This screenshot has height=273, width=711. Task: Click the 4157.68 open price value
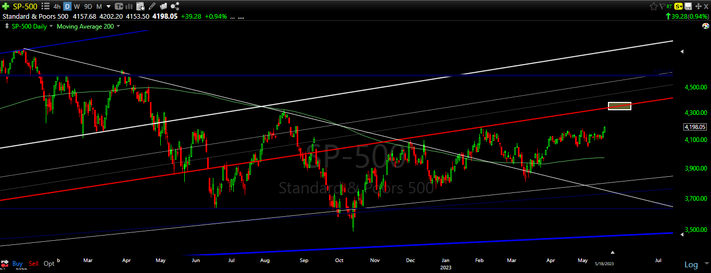[84, 16]
